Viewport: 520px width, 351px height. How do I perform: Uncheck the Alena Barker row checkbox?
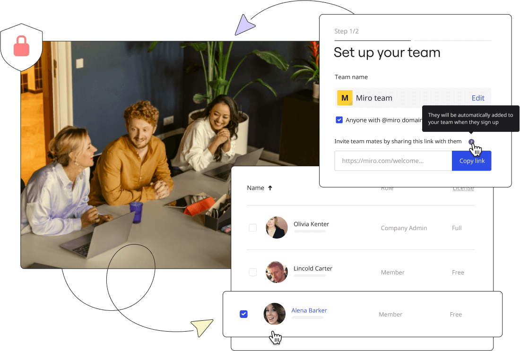[x=243, y=314]
